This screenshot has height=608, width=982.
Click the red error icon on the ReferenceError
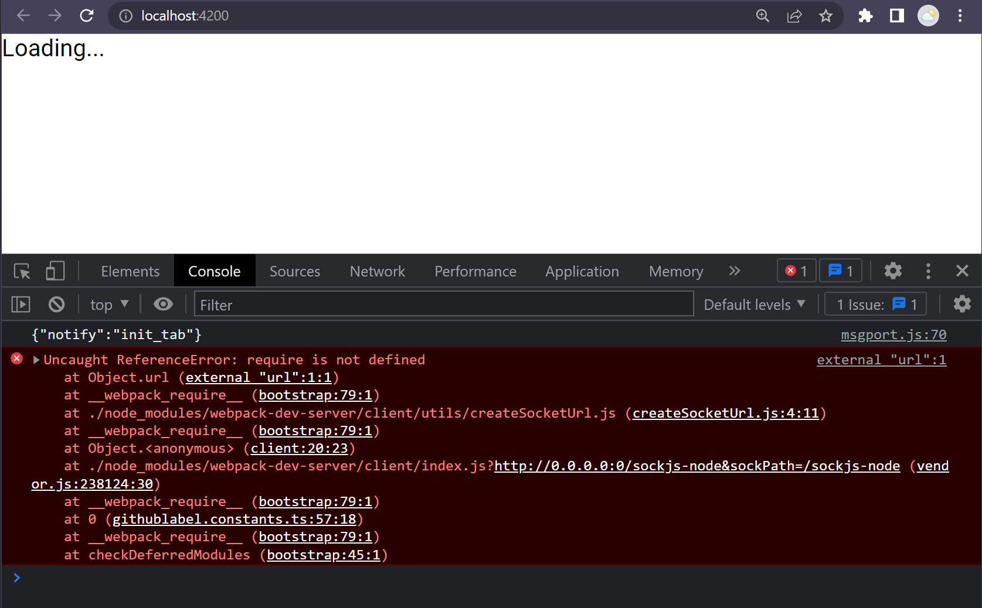[x=17, y=358]
